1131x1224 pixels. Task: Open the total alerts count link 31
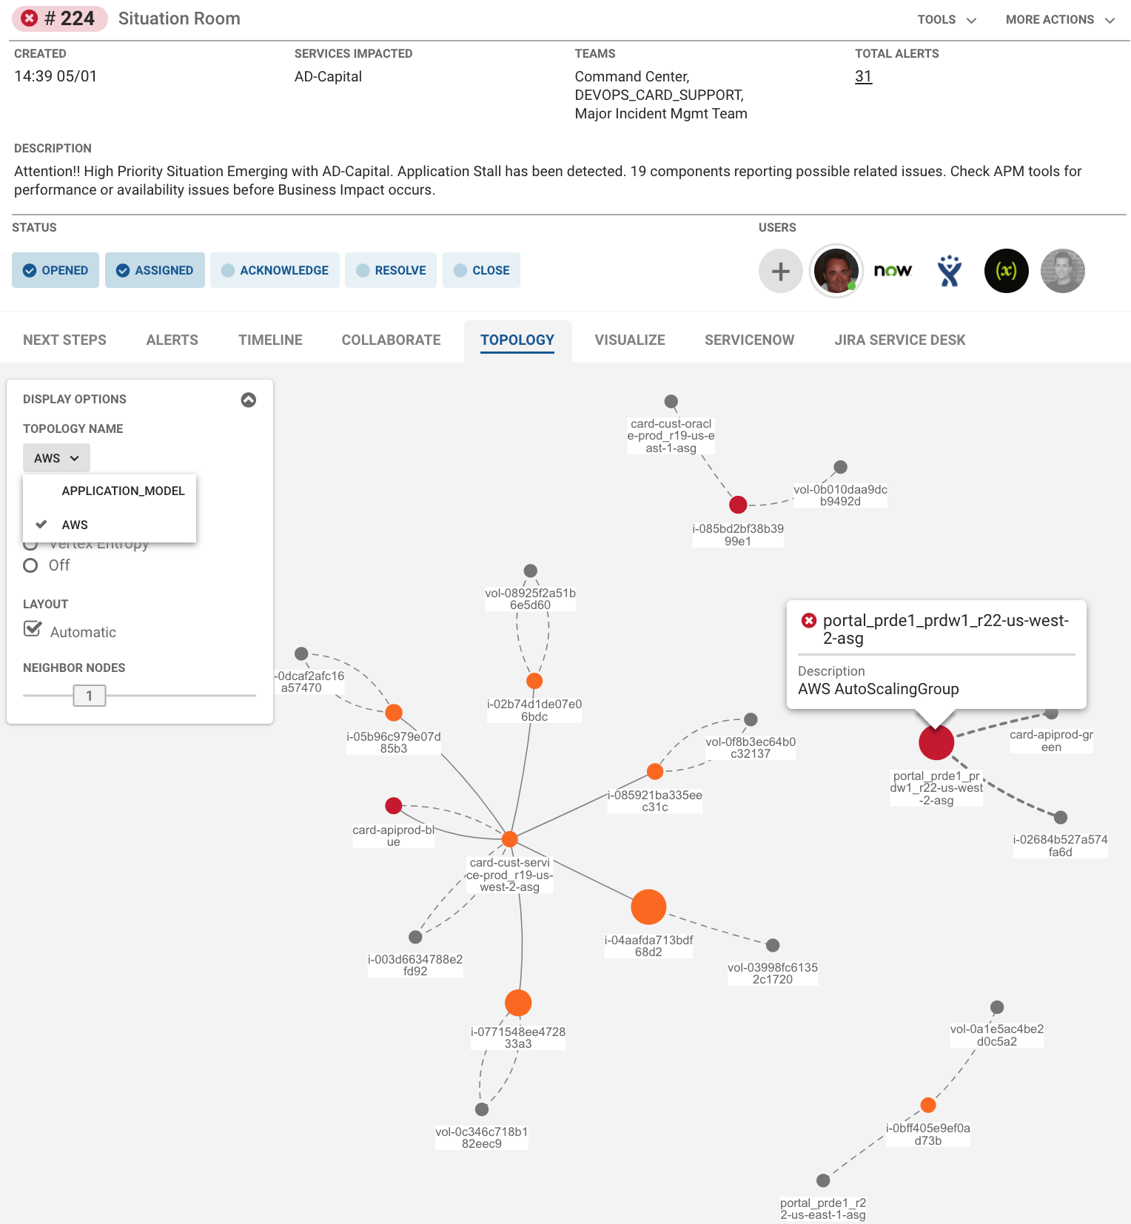pyautogui.click(x=863, y=76)
